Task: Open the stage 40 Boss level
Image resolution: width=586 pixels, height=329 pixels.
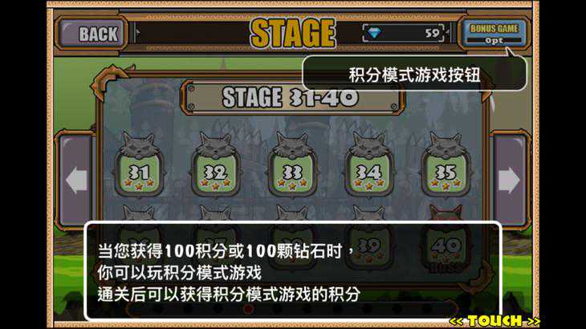Action: (x=446, y=246)
